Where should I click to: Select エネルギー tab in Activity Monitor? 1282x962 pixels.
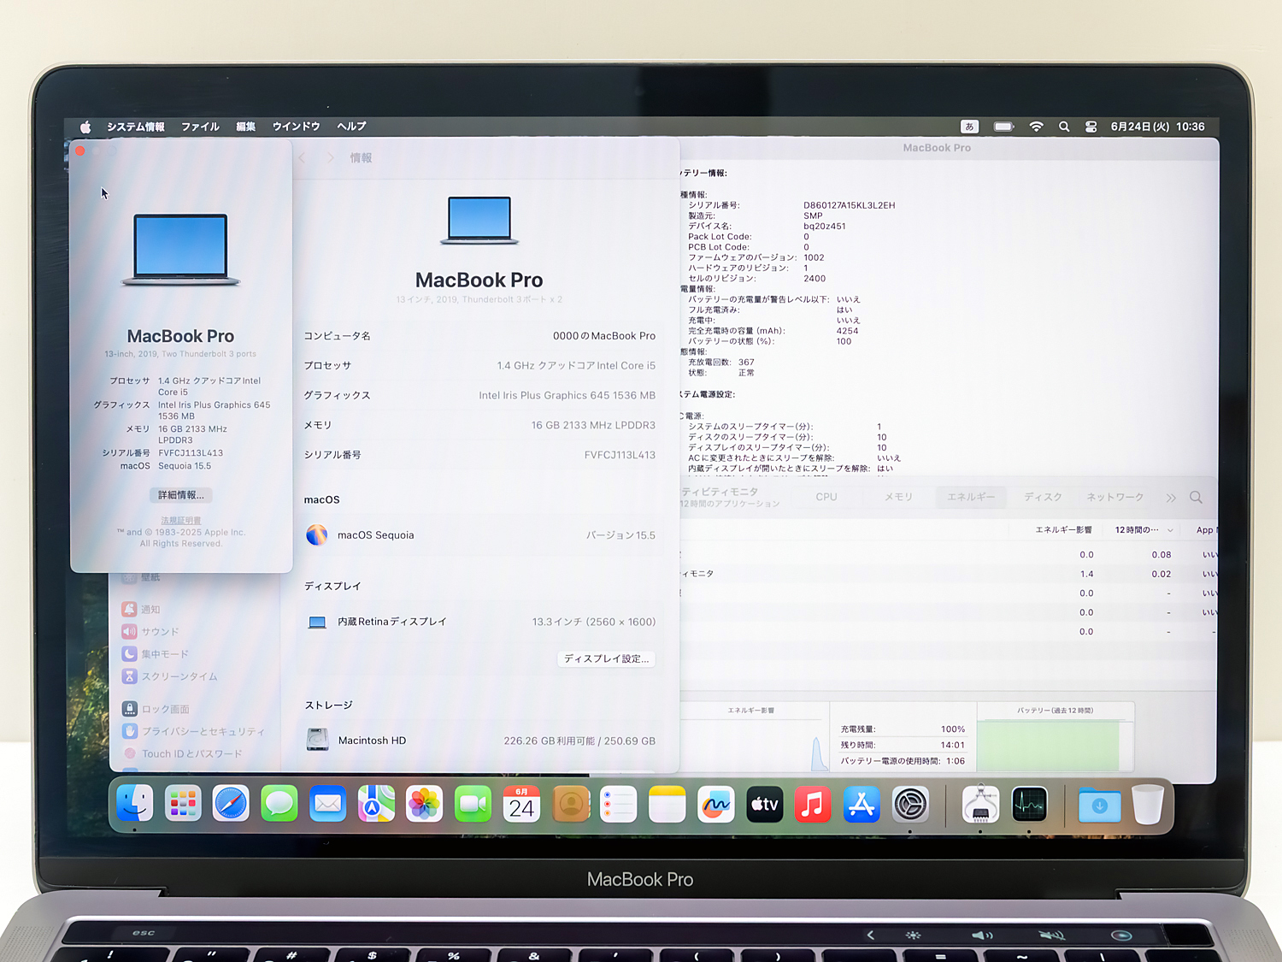[x=971, y=497]
